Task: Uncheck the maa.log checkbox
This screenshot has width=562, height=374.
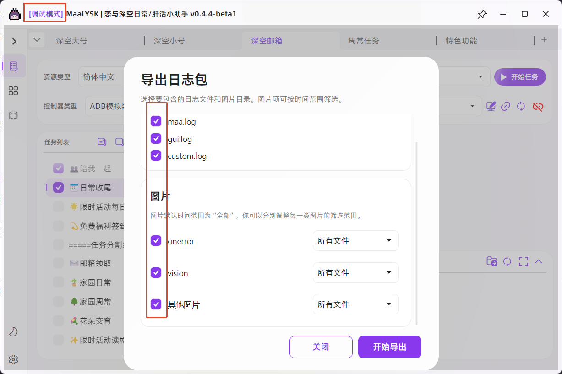Action: 156,121
